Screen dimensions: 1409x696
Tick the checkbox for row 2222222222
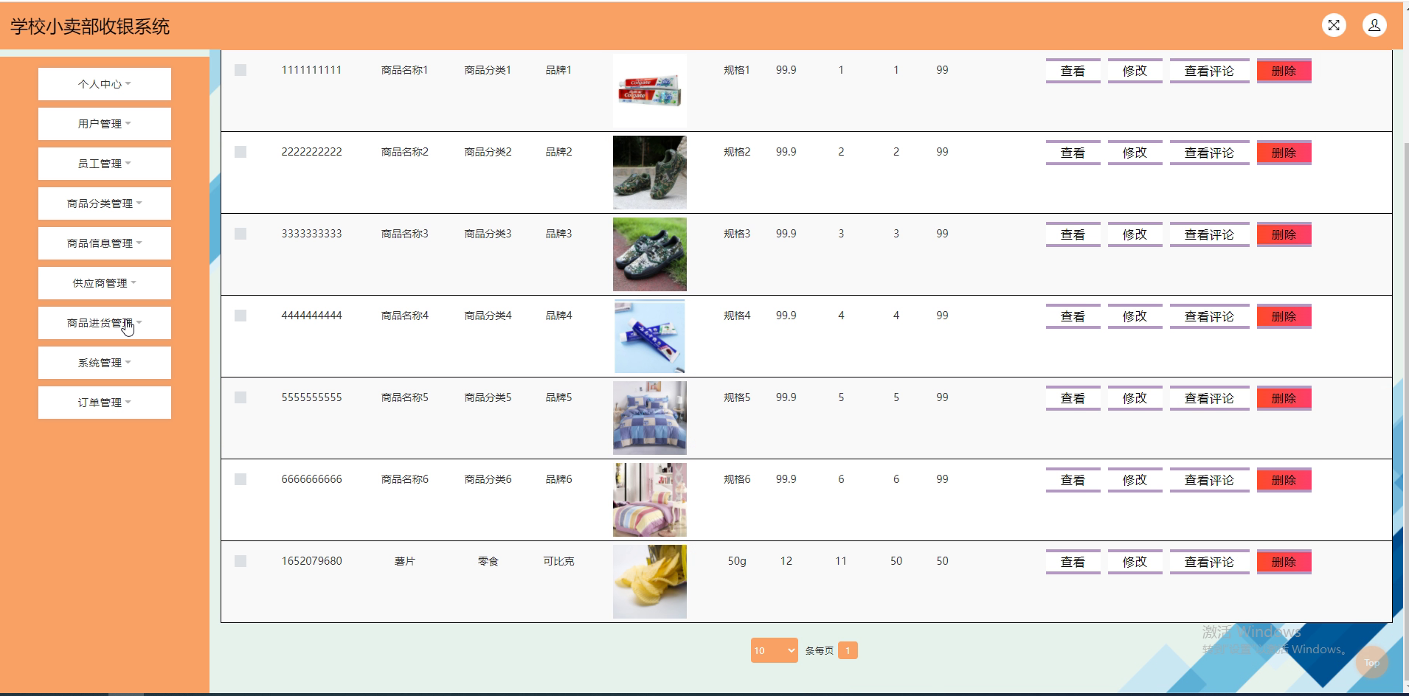tap(240, 152)
